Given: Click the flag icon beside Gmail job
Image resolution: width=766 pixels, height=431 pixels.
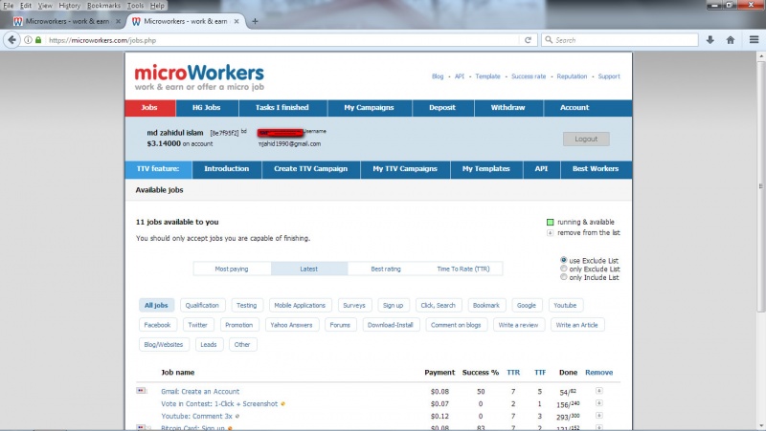Looking at the screenshot, I should [x=141, y=391].
